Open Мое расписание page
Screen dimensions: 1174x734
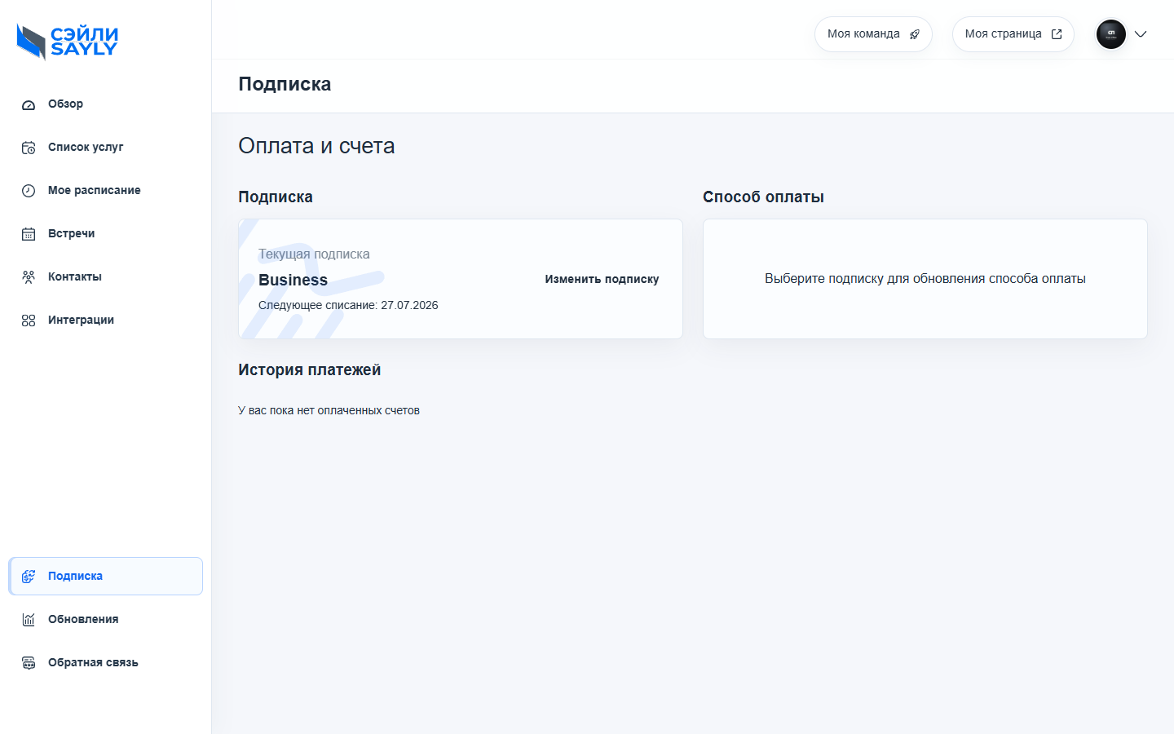coord(106,191)
